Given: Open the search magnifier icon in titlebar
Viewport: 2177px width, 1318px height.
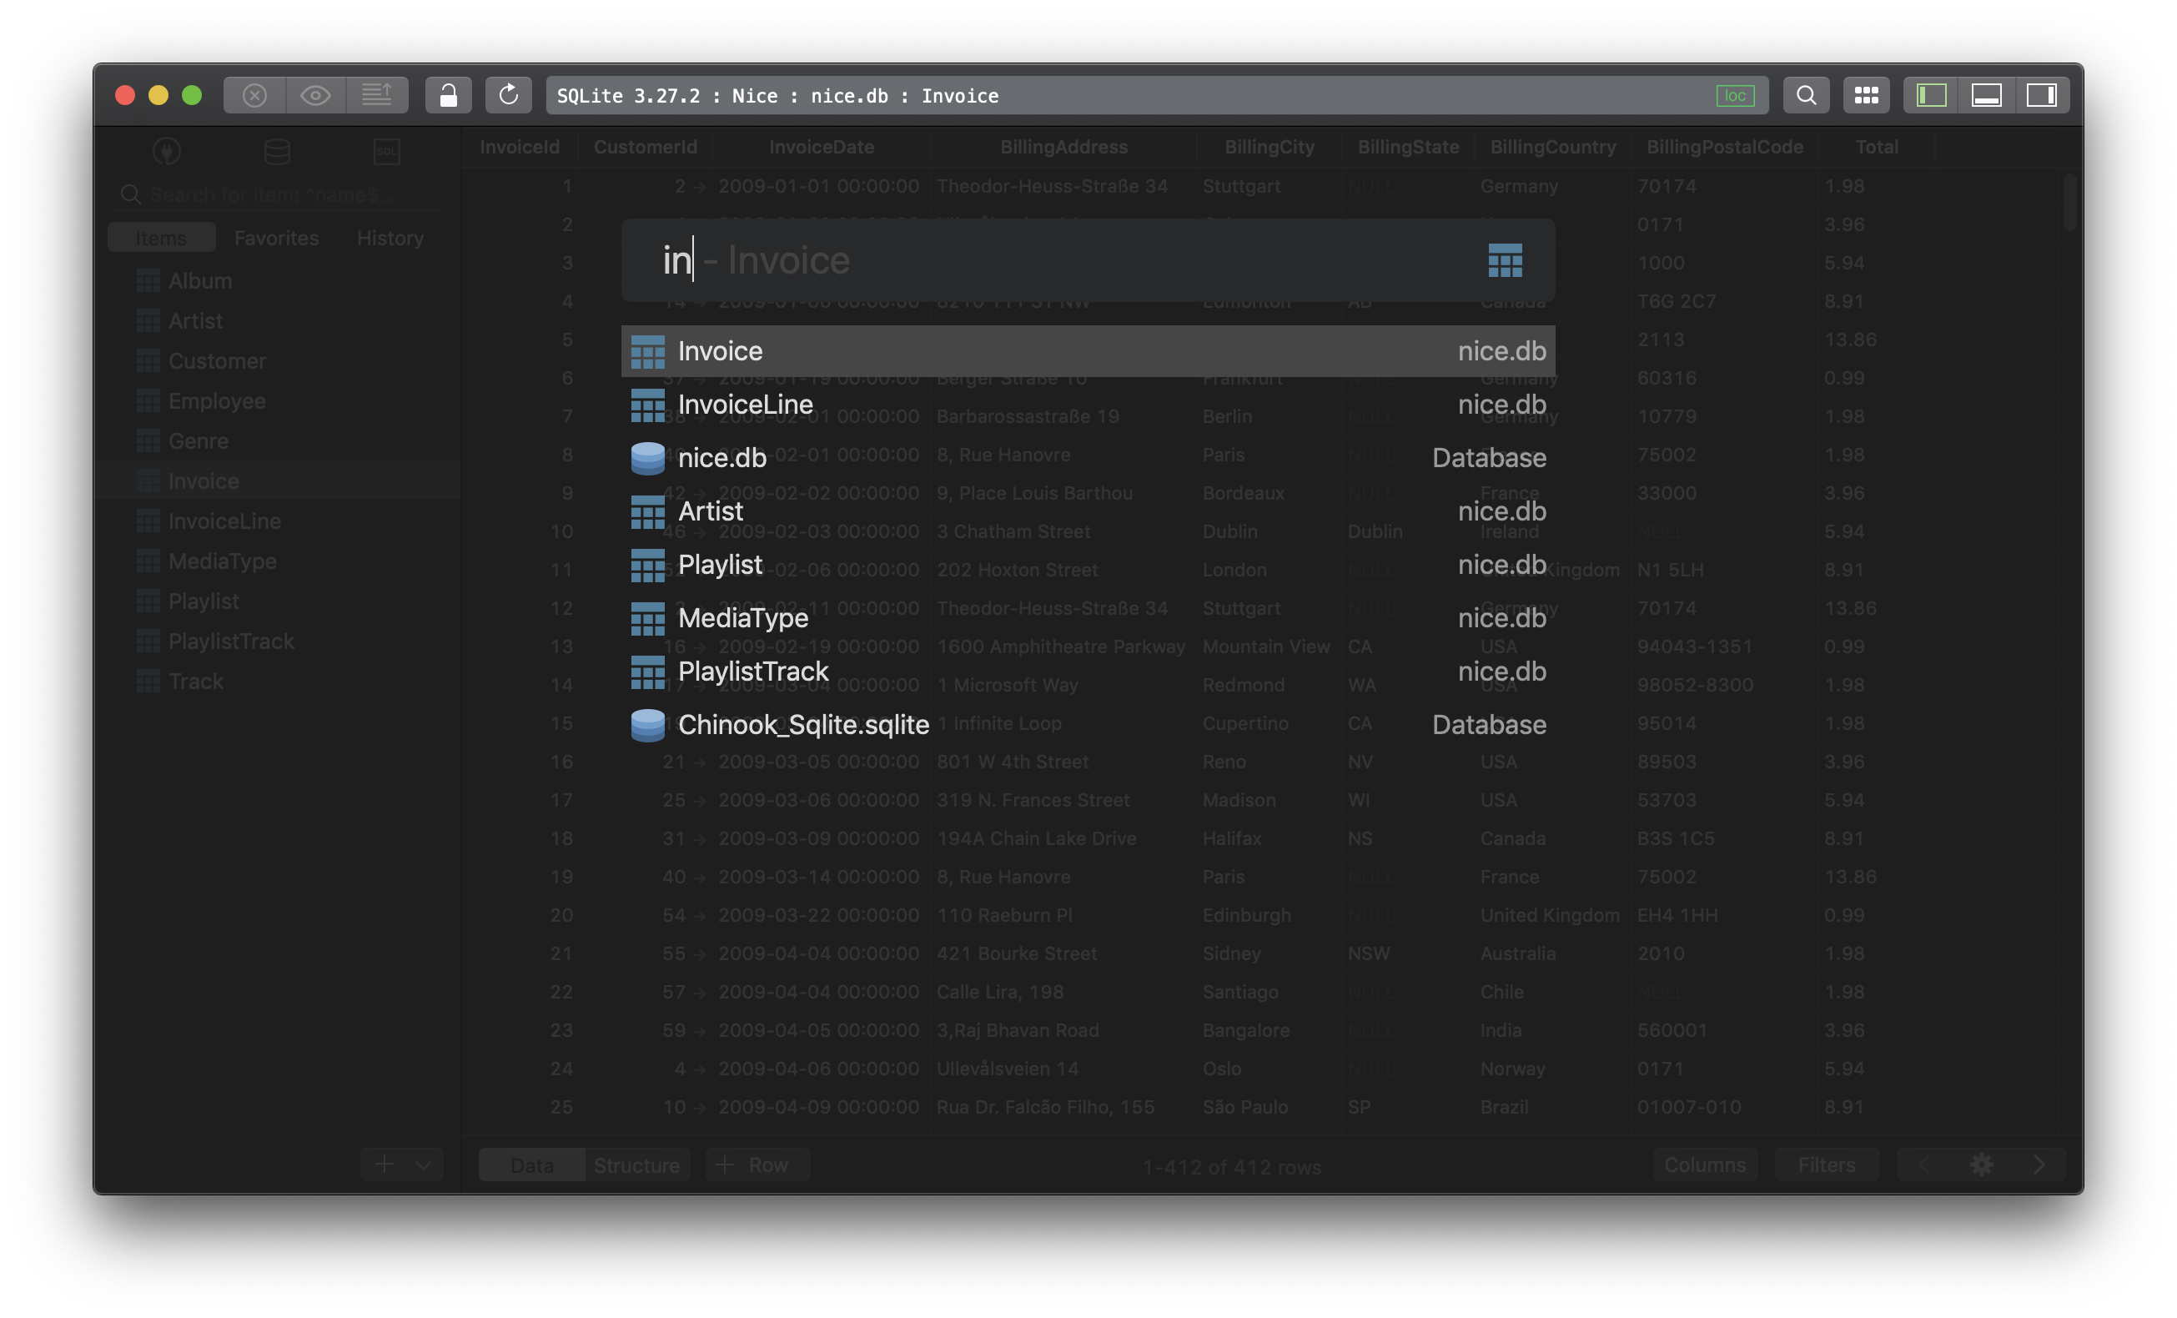Looking at the screenshot, I should tap(1806, 95).
